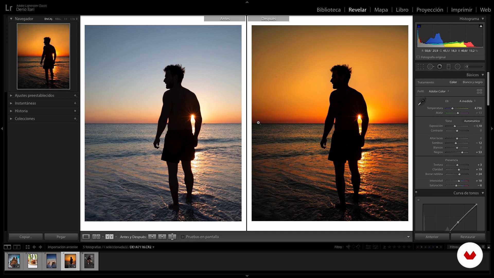Click the Restaurar button

[x=467, y=237]
